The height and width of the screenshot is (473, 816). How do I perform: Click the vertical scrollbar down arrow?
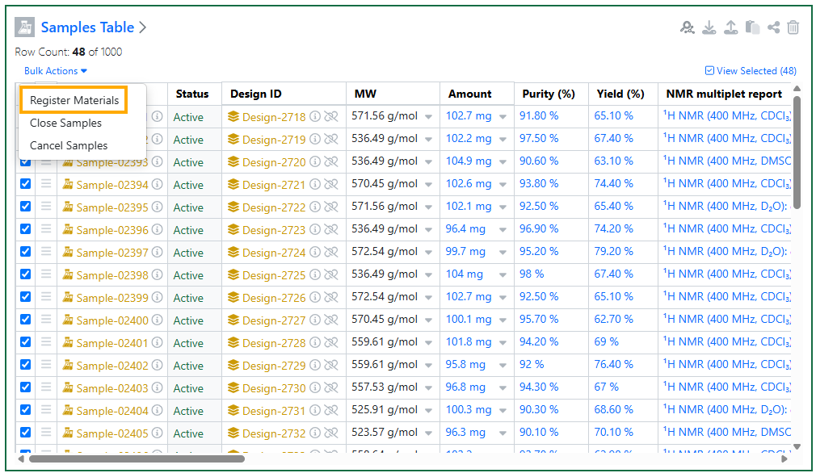pos(797,446)
